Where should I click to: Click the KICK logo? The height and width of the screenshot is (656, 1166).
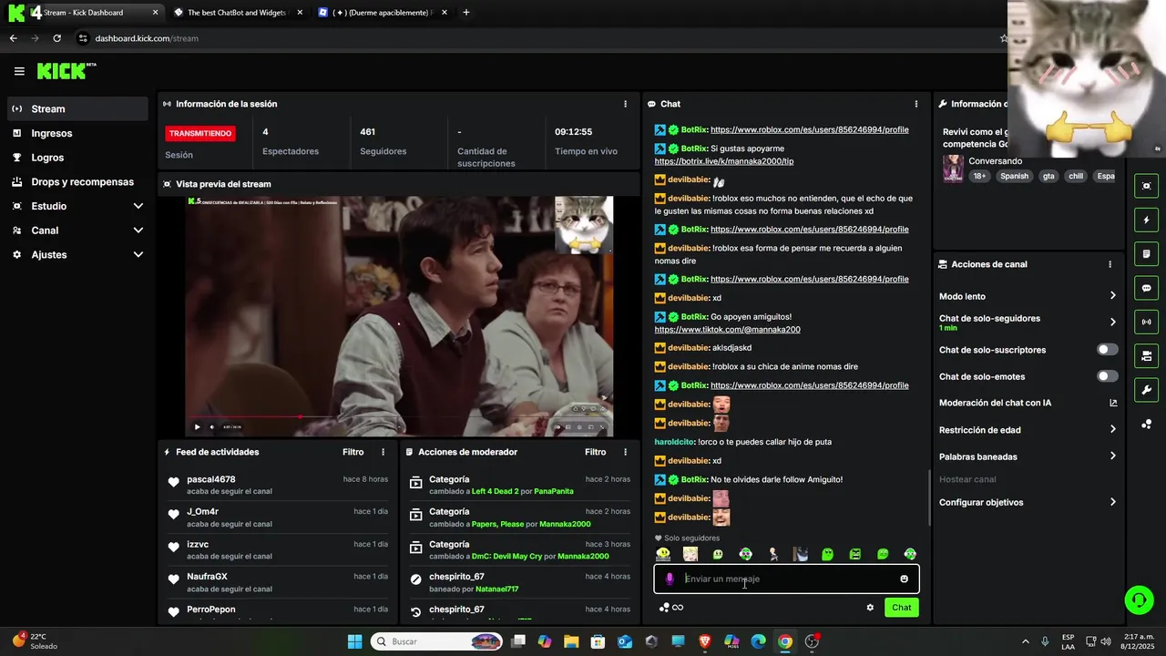(66, 71)
